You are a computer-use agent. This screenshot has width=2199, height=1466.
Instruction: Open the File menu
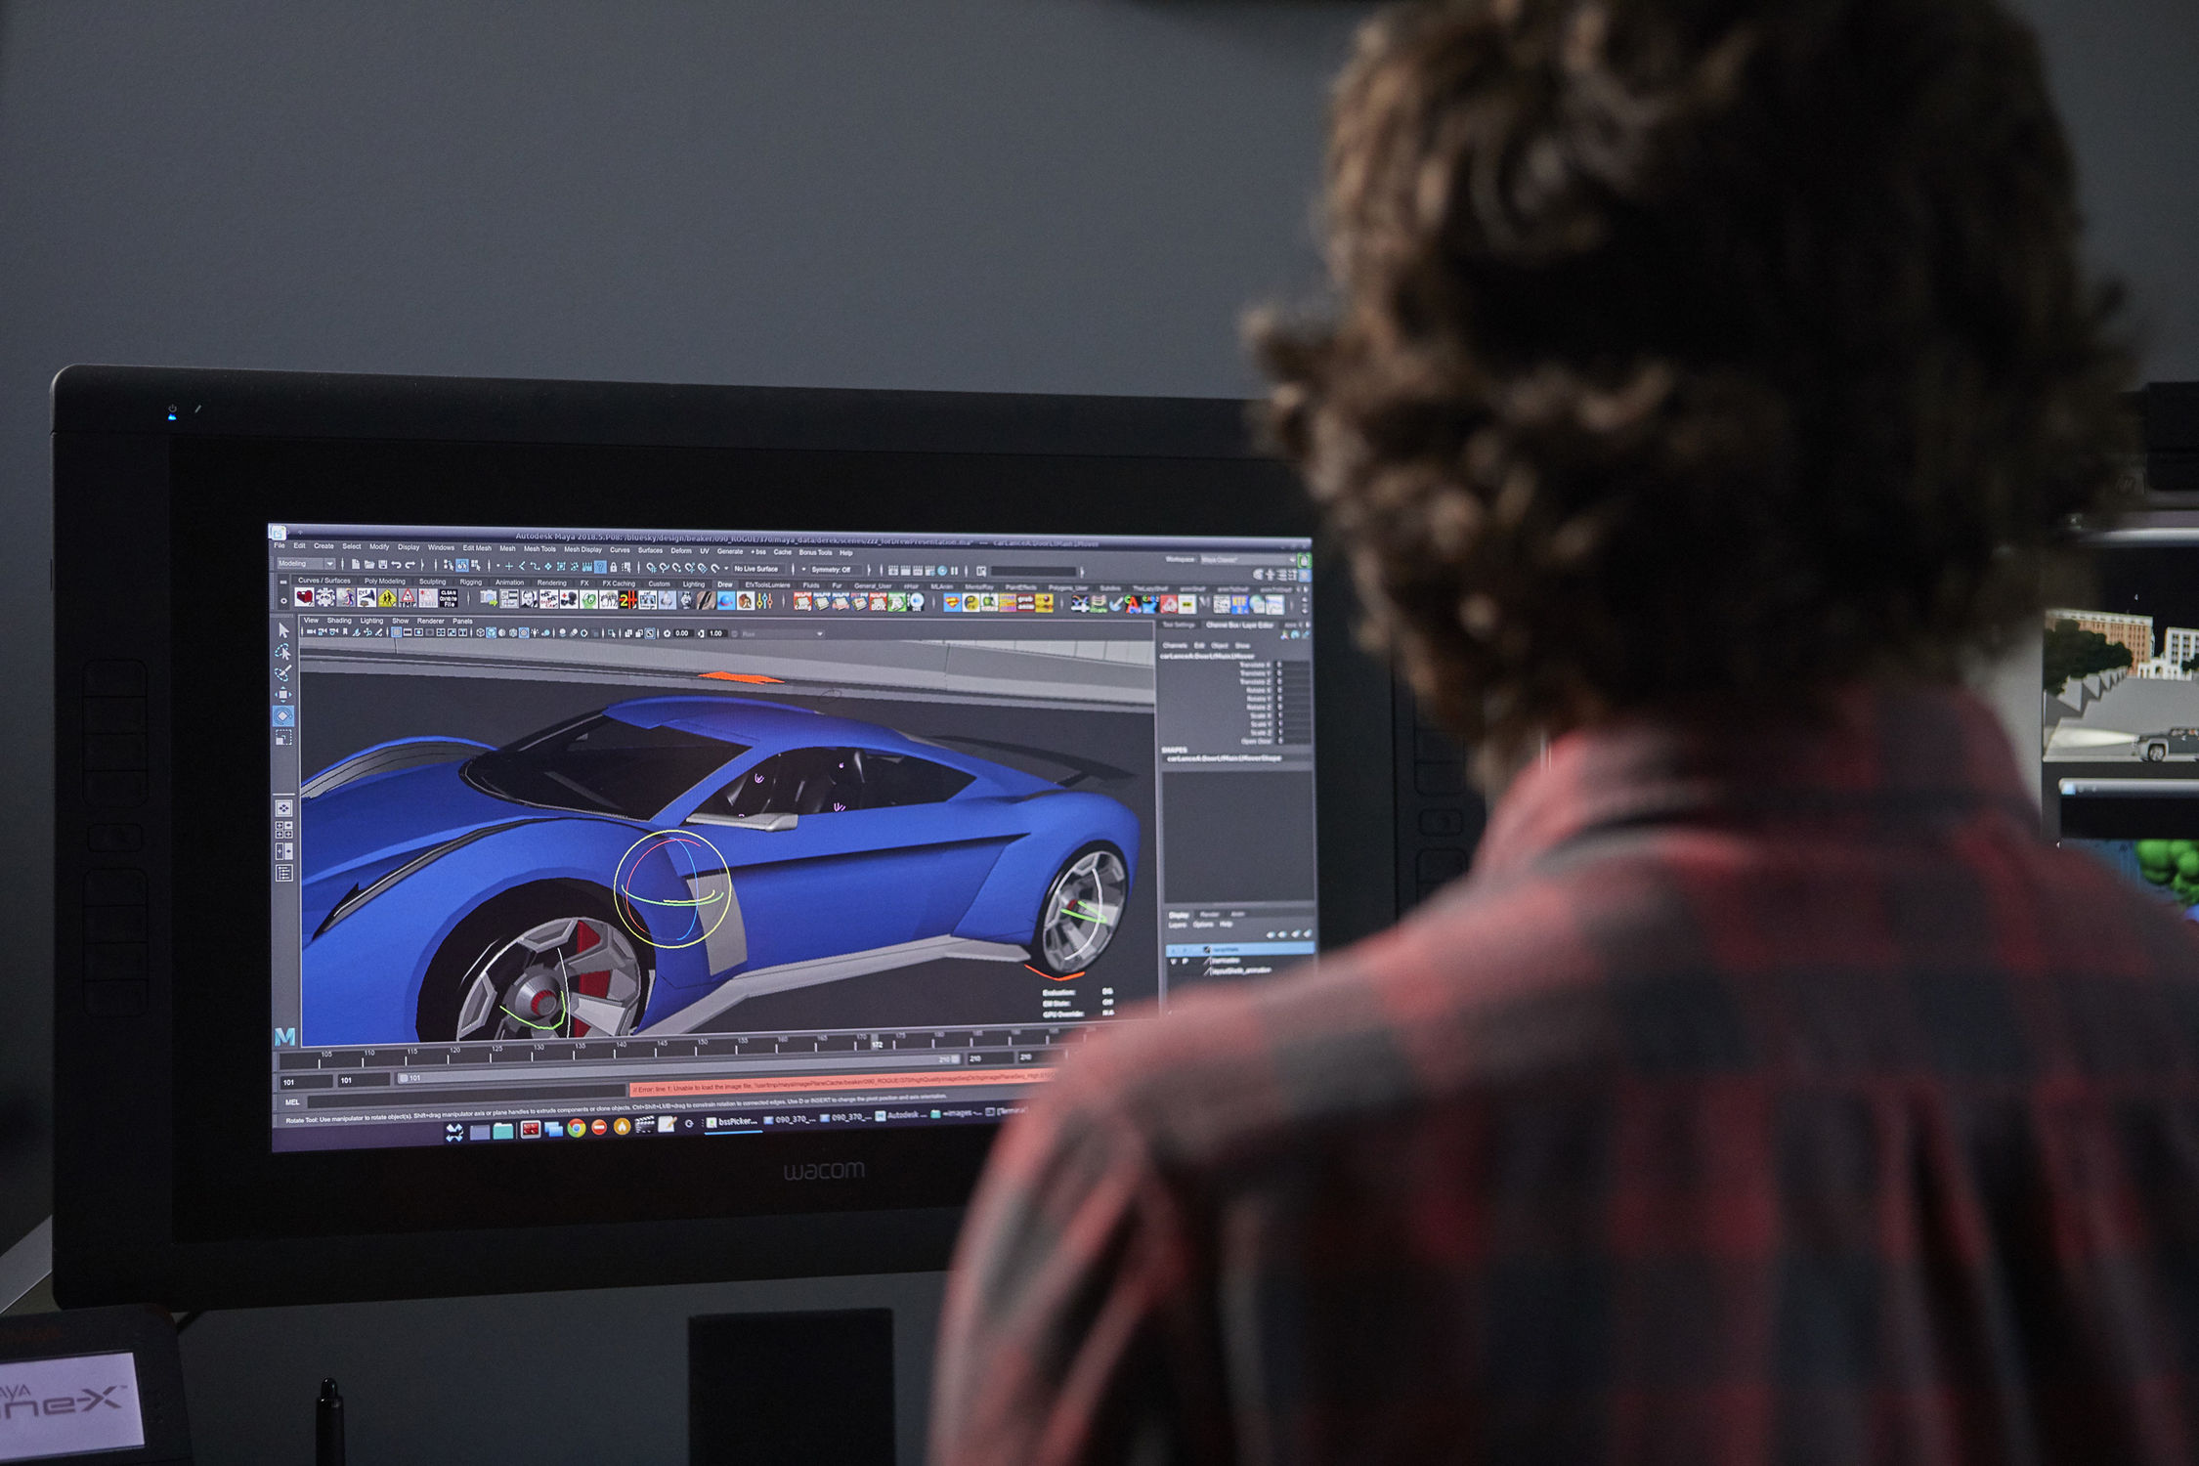pos(280,545)
